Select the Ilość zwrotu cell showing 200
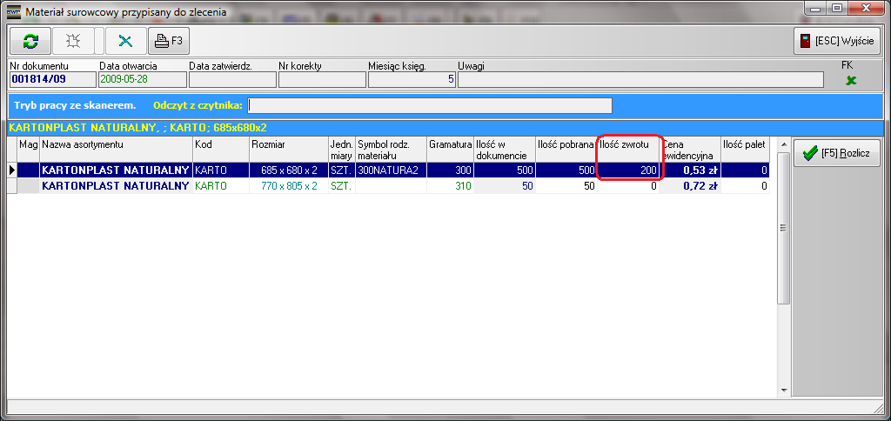Image resolution: width=891 pixels, height=421 pixels. click(628, 170)
